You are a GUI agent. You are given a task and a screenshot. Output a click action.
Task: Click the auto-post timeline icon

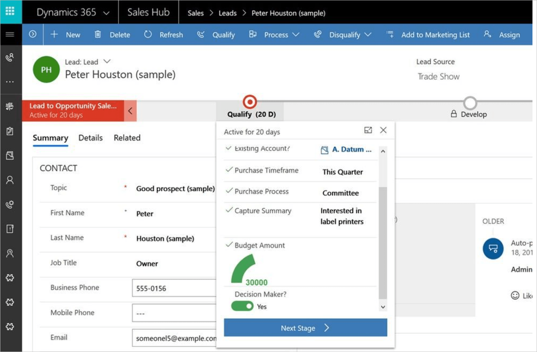pyautogui.click(x=493, y=248)
